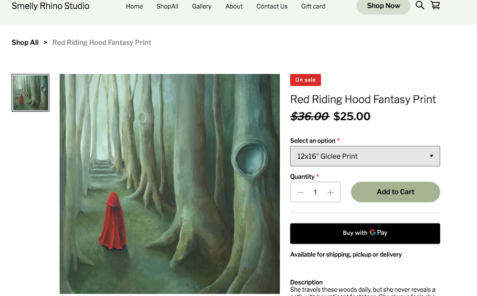Go to the Home menu item
This screenshot has height=296, width=477.
[134, 6]
